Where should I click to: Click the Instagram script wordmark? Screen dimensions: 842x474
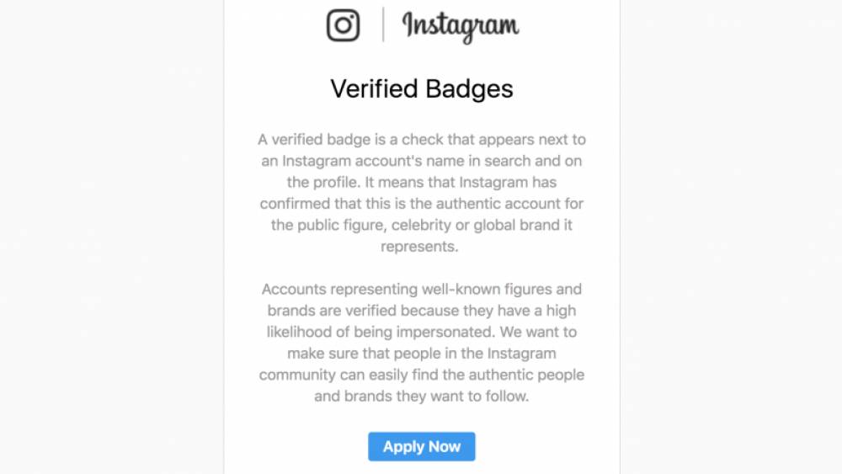[461, 26]
